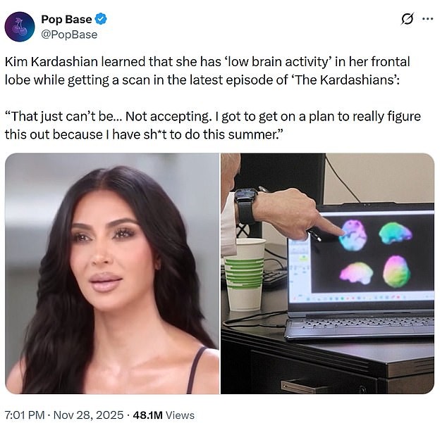The height and width of the screenshot is (423, 447).
Task: Click the quoted "That just can't be" paragraph
Action: coord(213,125)
